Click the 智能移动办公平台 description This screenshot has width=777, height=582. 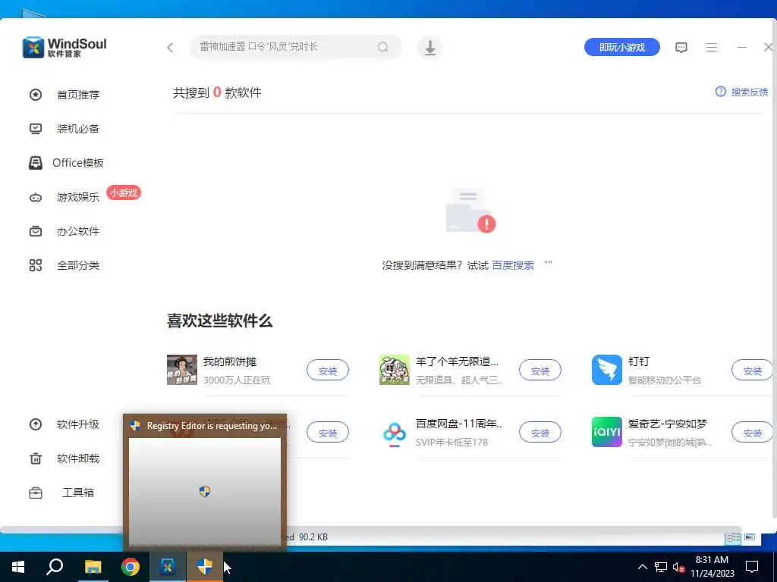pyautogui.click(x=665, y=380)
